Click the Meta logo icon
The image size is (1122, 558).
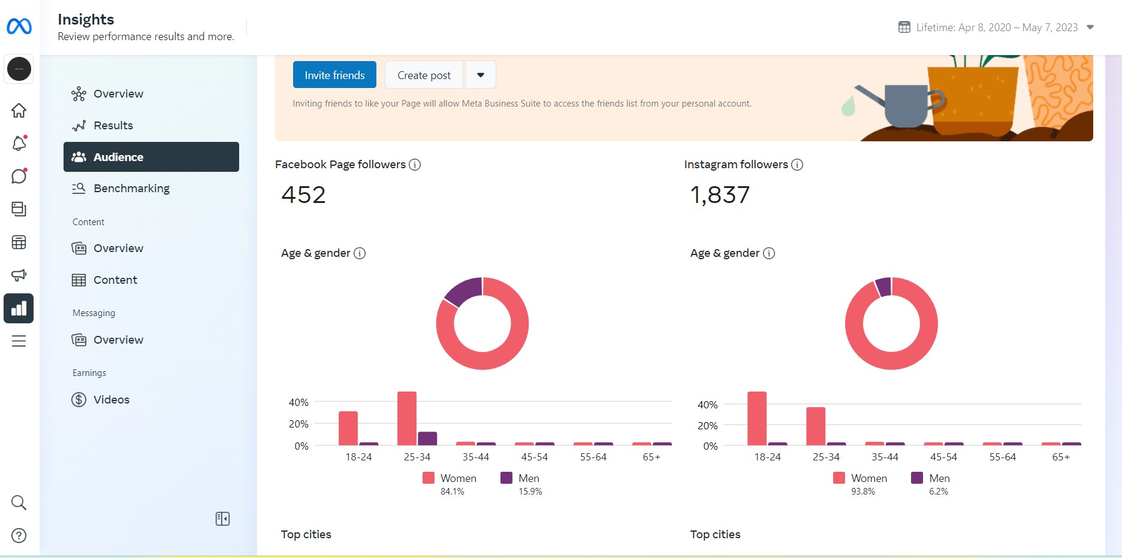point(19,26)
